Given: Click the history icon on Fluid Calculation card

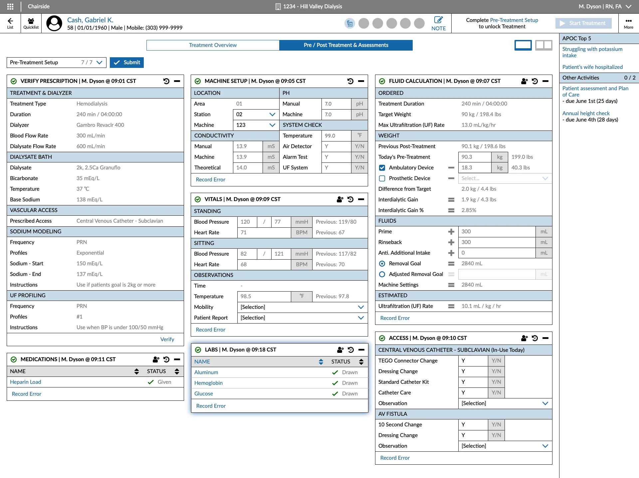Looking at the screenshot, I should click(x=535, y=81).
